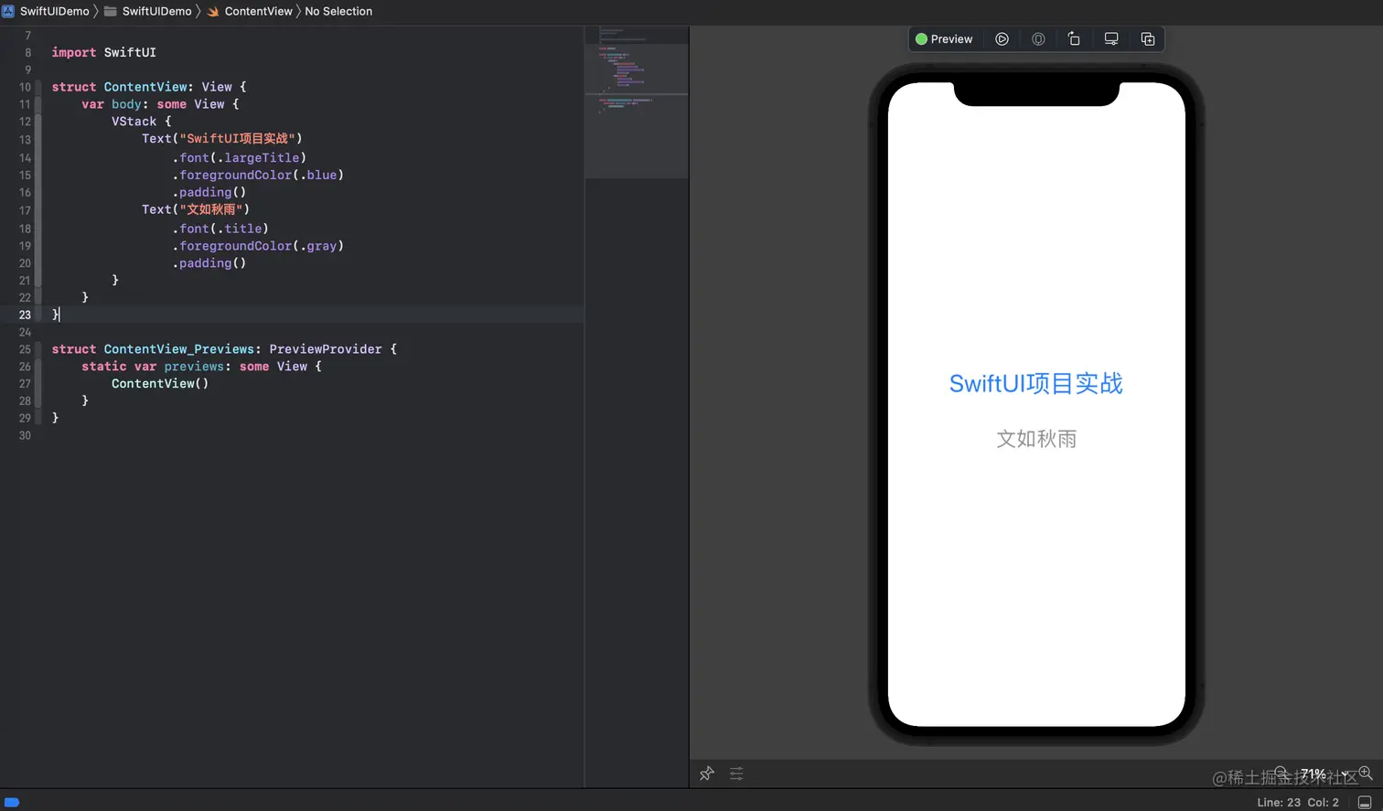
Task: Click the green Preview status button
Action: pos(944,39)
